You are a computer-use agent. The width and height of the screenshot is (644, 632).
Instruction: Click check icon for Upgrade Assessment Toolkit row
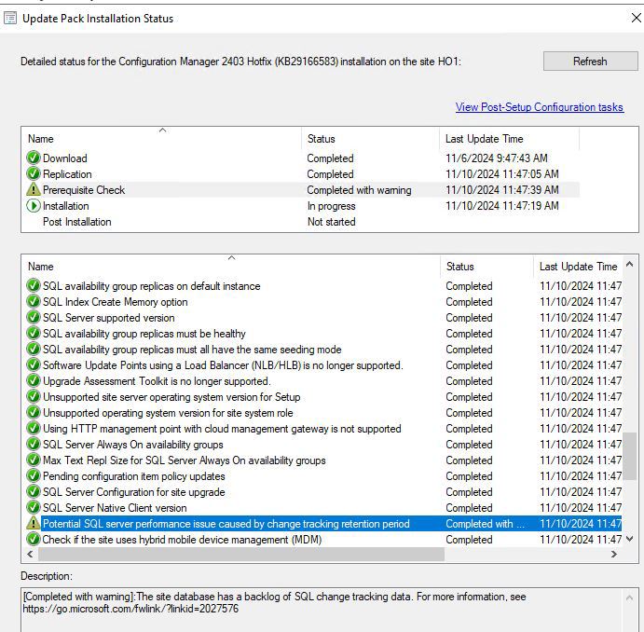click(34, 380)
